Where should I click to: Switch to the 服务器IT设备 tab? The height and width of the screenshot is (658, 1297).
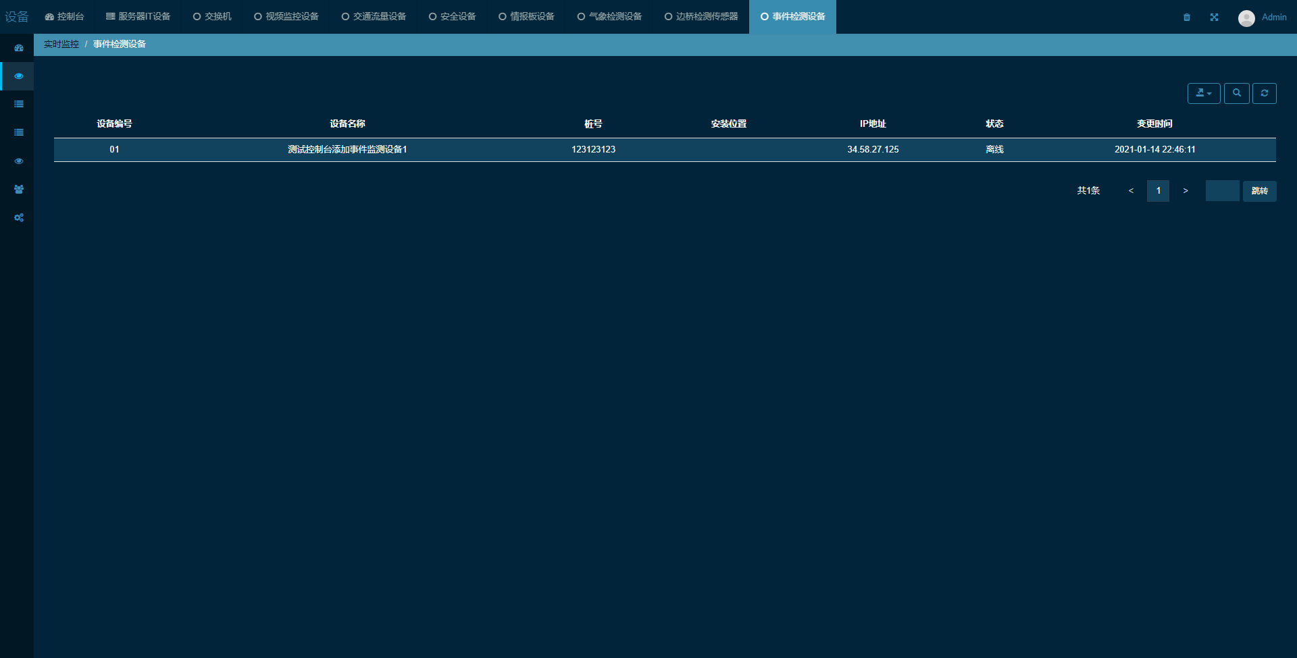click(138, 17)
